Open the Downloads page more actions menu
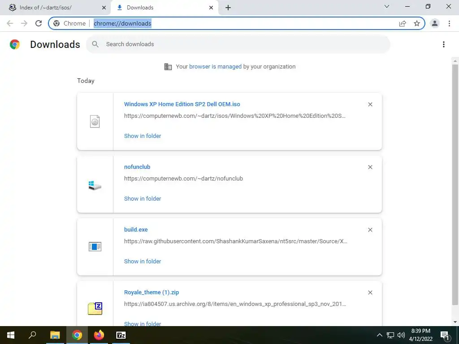Image resolution: width=459 pixels, height=344 pixels. (x=443, y=44)
